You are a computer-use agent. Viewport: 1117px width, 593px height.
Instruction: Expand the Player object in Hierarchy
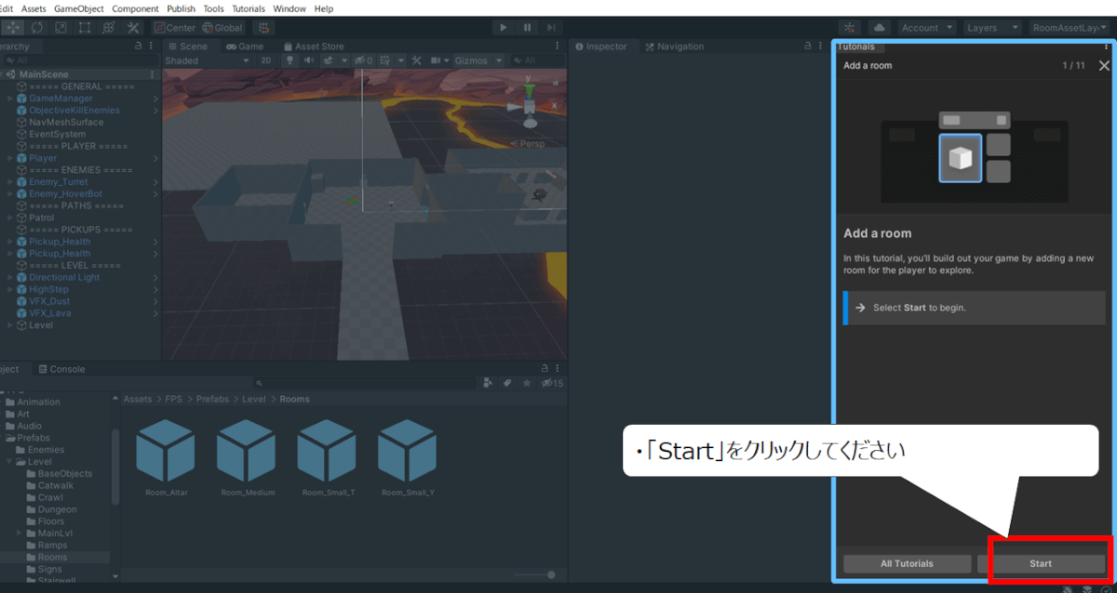(9, 158)
